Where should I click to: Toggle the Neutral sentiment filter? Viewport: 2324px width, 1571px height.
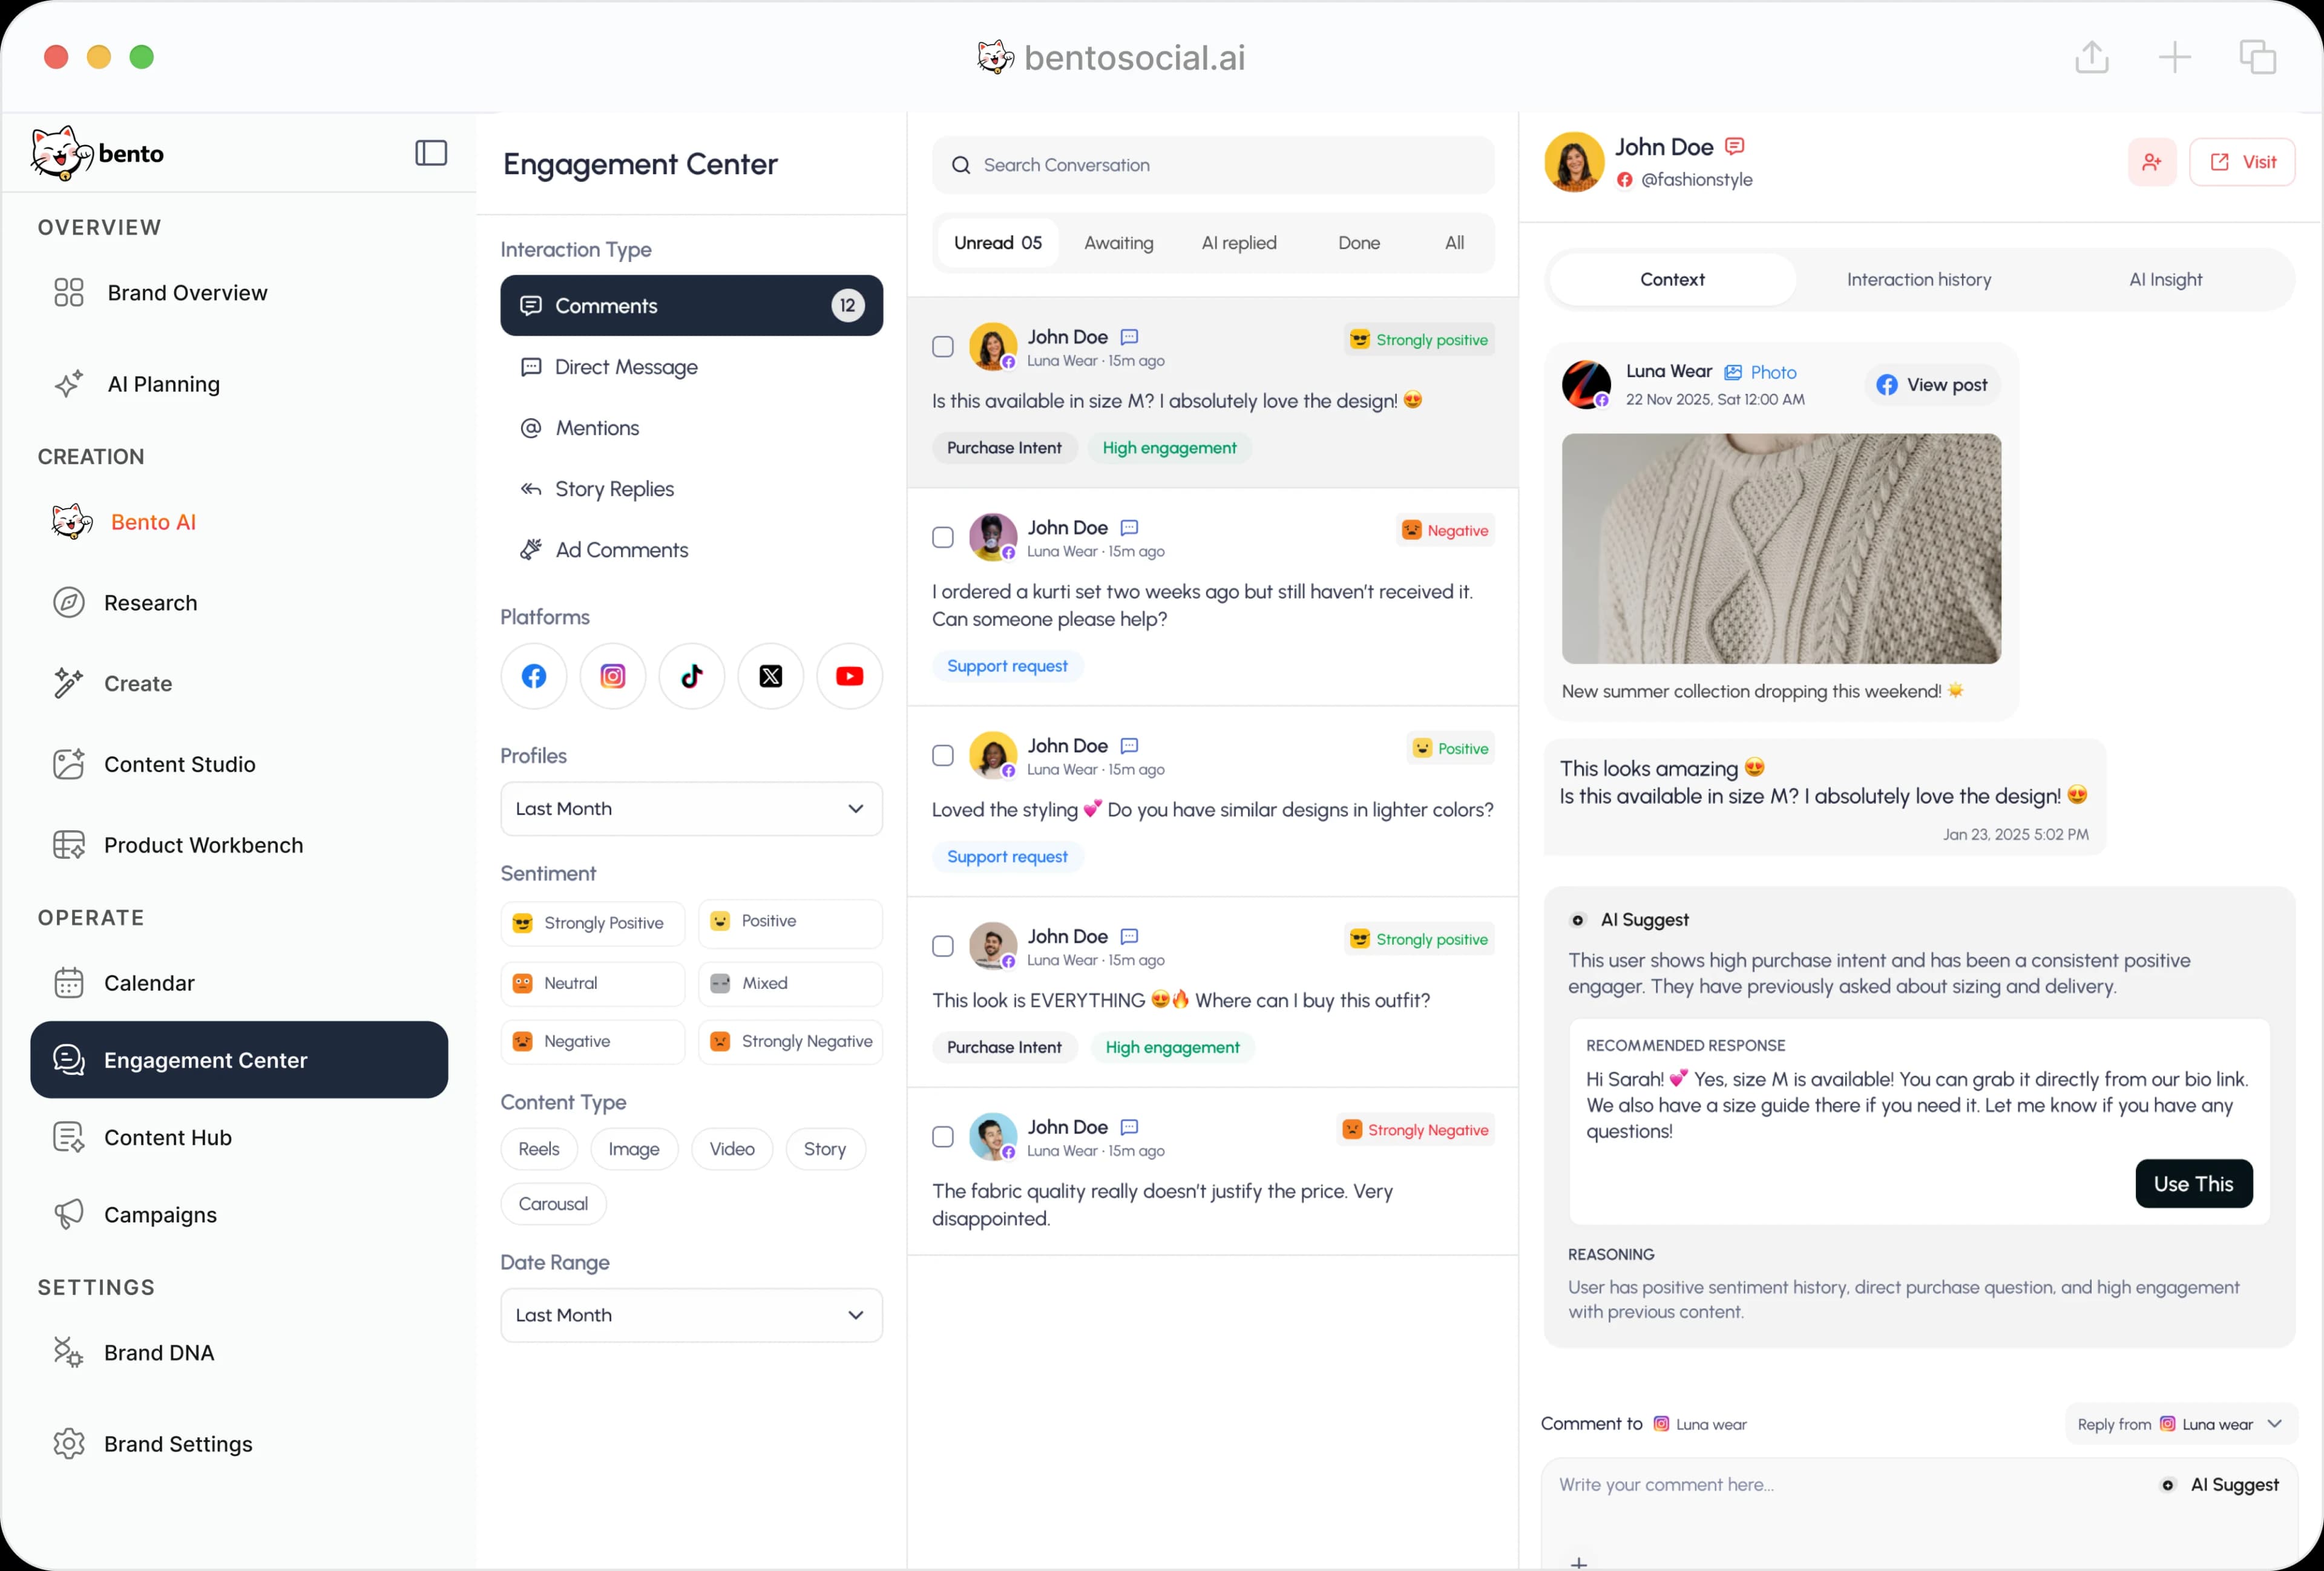593,984
